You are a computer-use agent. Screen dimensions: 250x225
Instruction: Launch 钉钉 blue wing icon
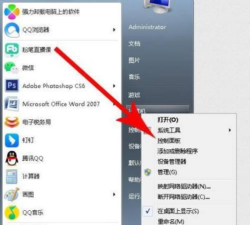[x=12, y=140]
